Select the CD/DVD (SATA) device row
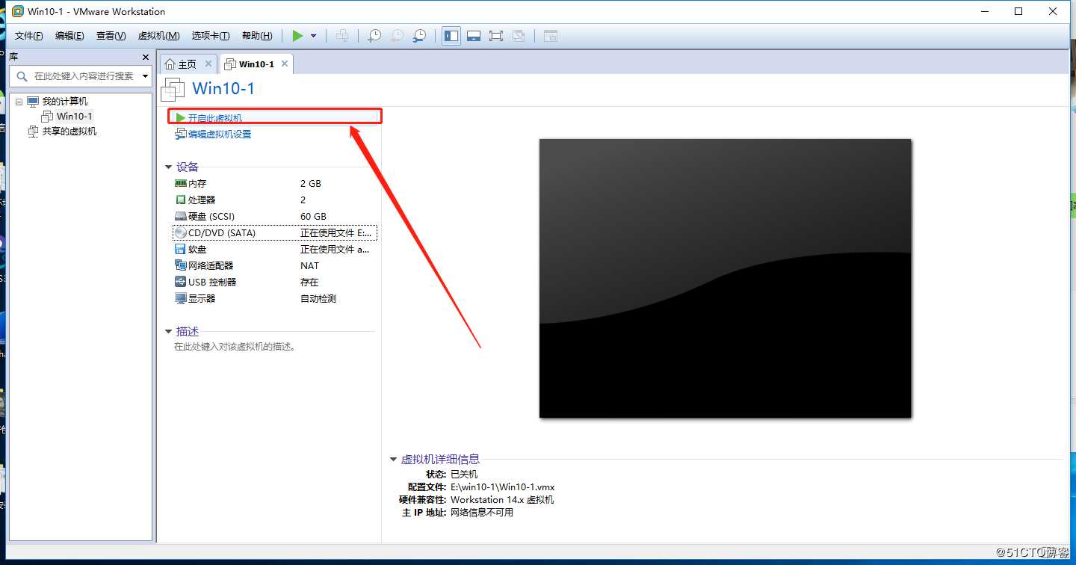The height and width of the screenshot is (565, 1076). coord(275,233)
